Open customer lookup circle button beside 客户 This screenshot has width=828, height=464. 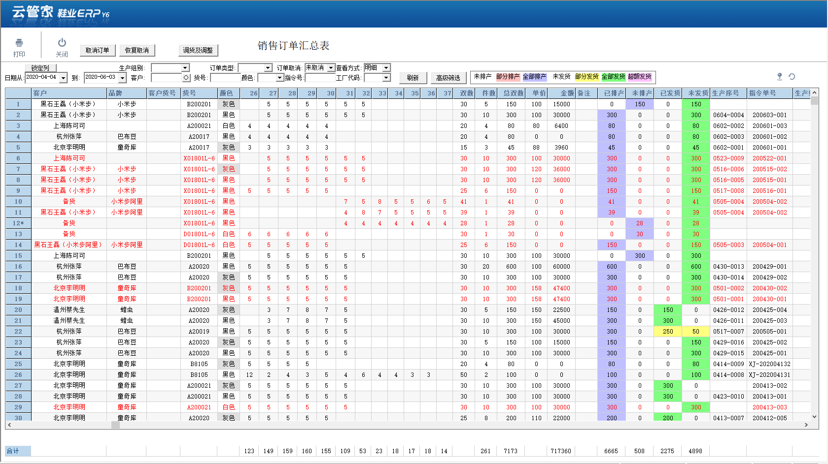click(x=186, y=78)
